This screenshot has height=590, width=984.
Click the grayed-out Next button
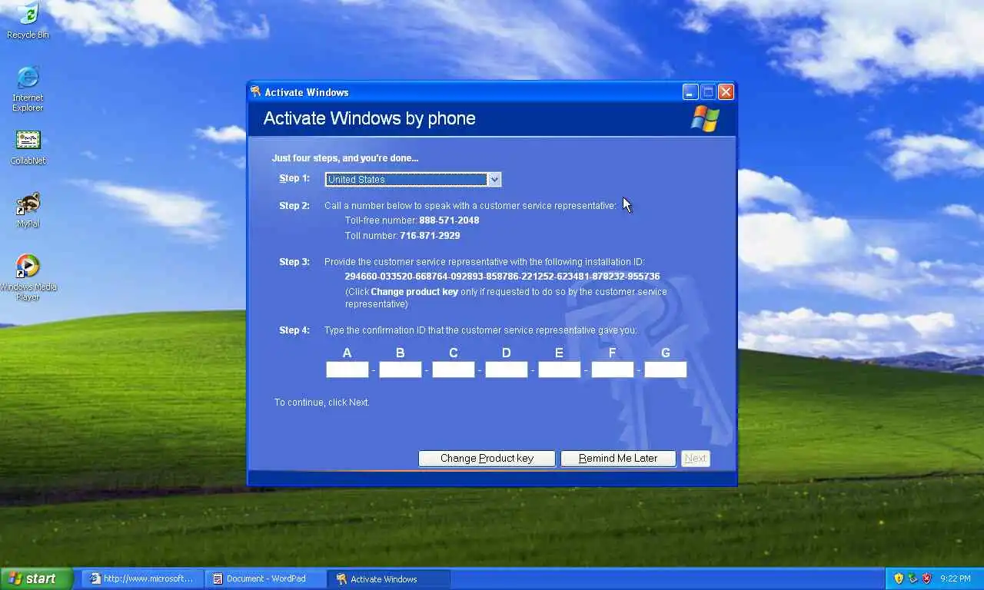[x=696, y=459]
